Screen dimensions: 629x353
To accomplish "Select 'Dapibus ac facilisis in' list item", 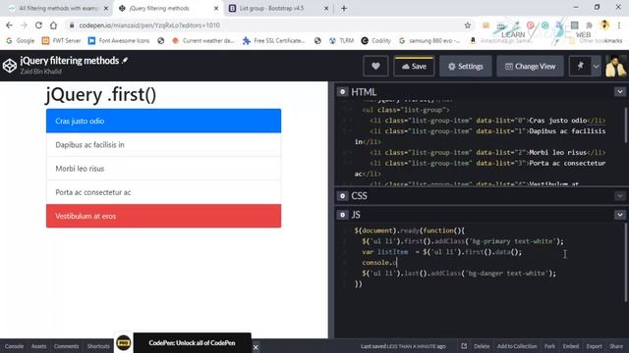I will [x=164, y=144].
